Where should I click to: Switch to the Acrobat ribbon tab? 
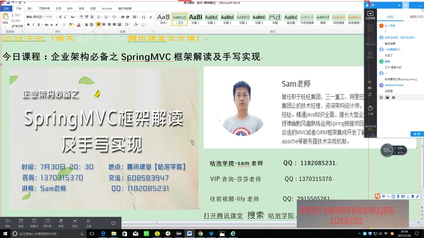pyautogui.click(x=107, y=9)
